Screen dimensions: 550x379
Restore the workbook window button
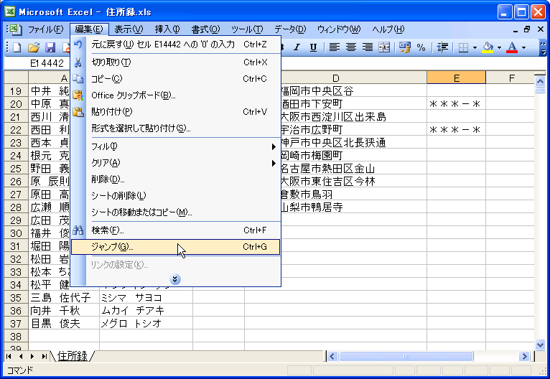pos(527,29)
